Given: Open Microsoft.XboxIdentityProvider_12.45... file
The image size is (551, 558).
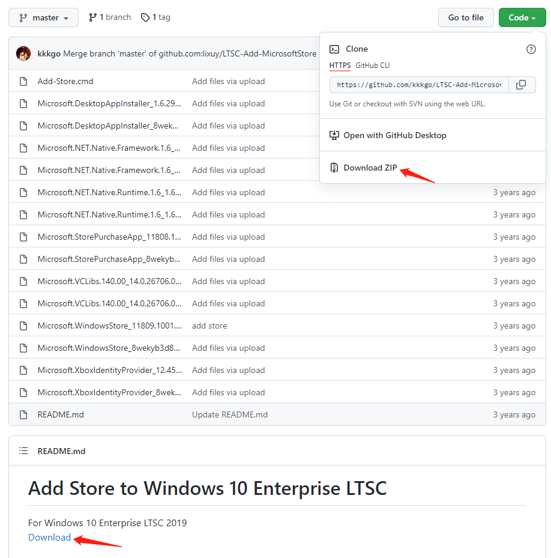Looking at the screenshot, I should (x=110, y=371).
